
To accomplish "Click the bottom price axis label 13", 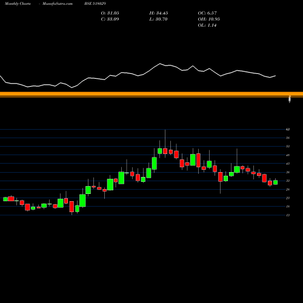I will click(288, 215).
